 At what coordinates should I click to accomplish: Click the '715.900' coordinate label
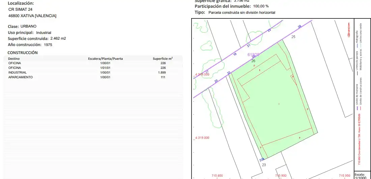(281, 175)
